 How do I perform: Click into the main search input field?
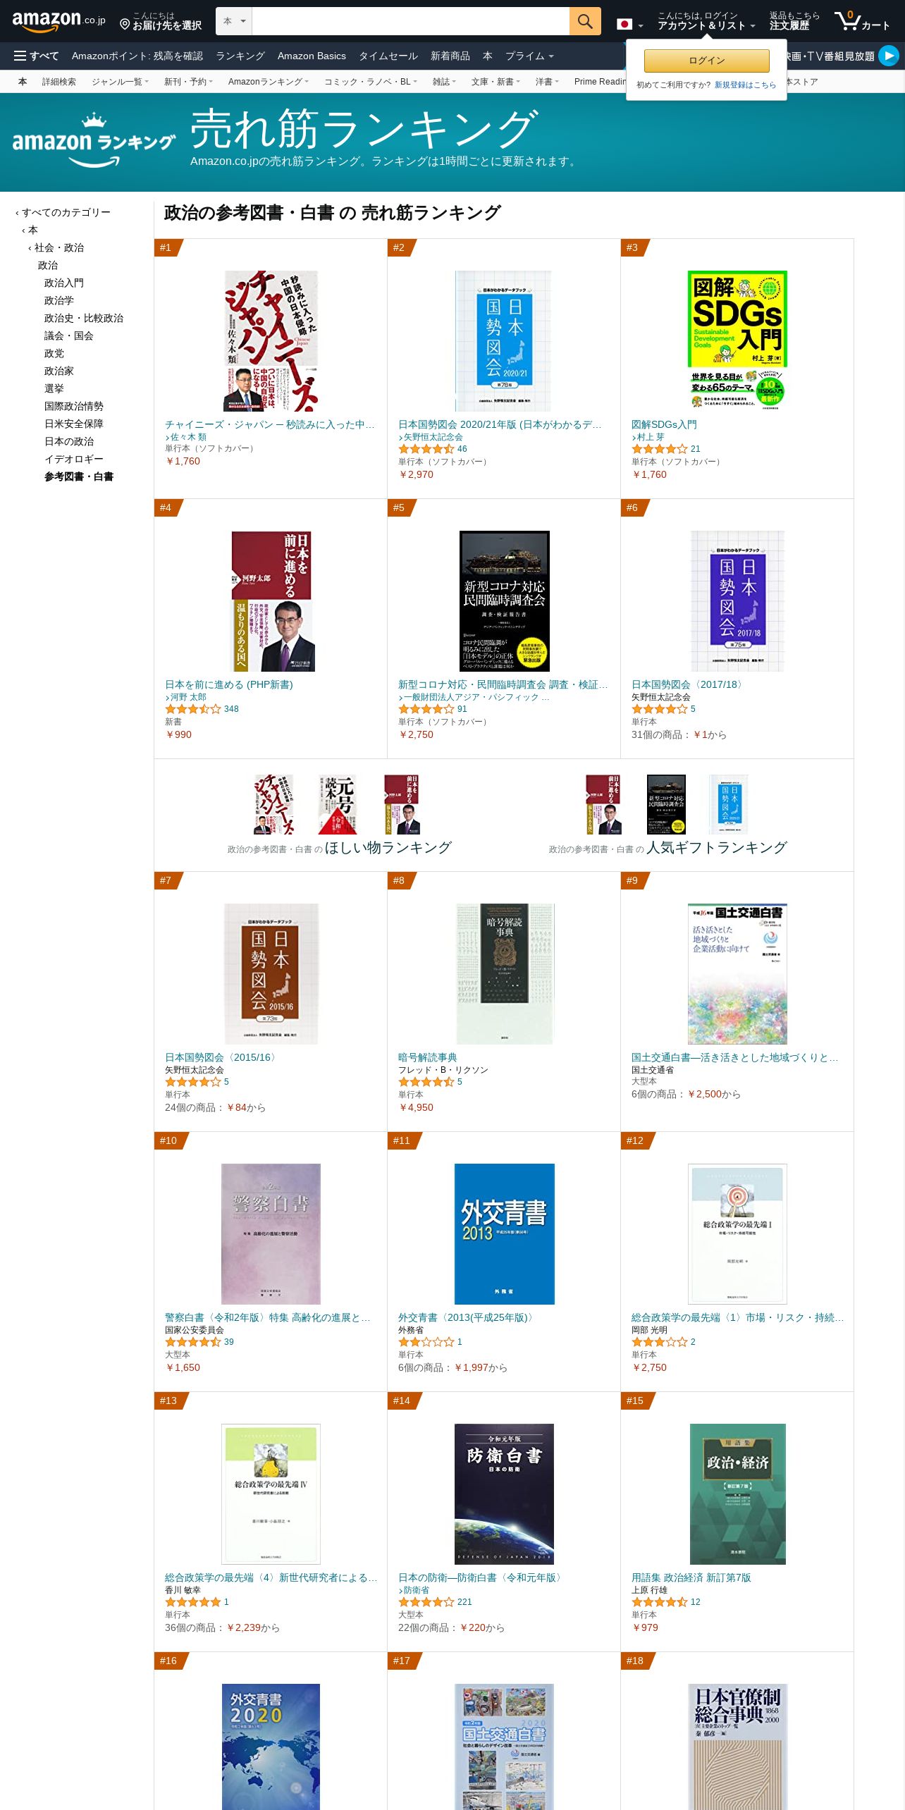[411, 21]
